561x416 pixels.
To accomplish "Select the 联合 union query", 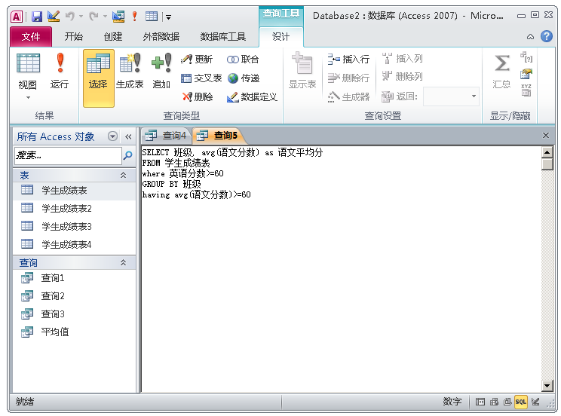I will pos(243,59).
